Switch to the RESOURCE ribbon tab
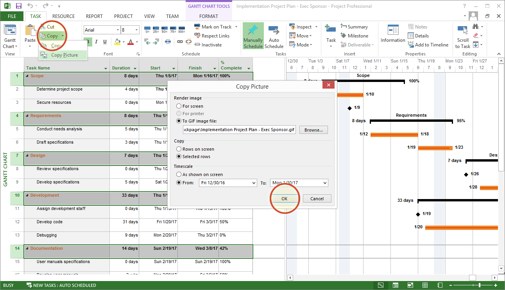505x290 pixels. 63,16
